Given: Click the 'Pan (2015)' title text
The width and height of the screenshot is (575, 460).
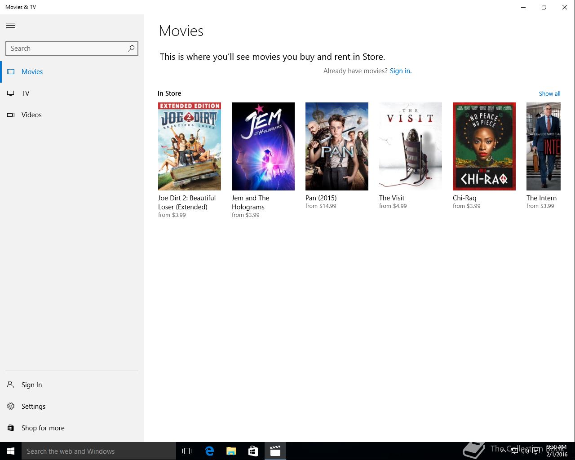Looking at the screenshot, I should pyautogui.click(x=321, y=198).
